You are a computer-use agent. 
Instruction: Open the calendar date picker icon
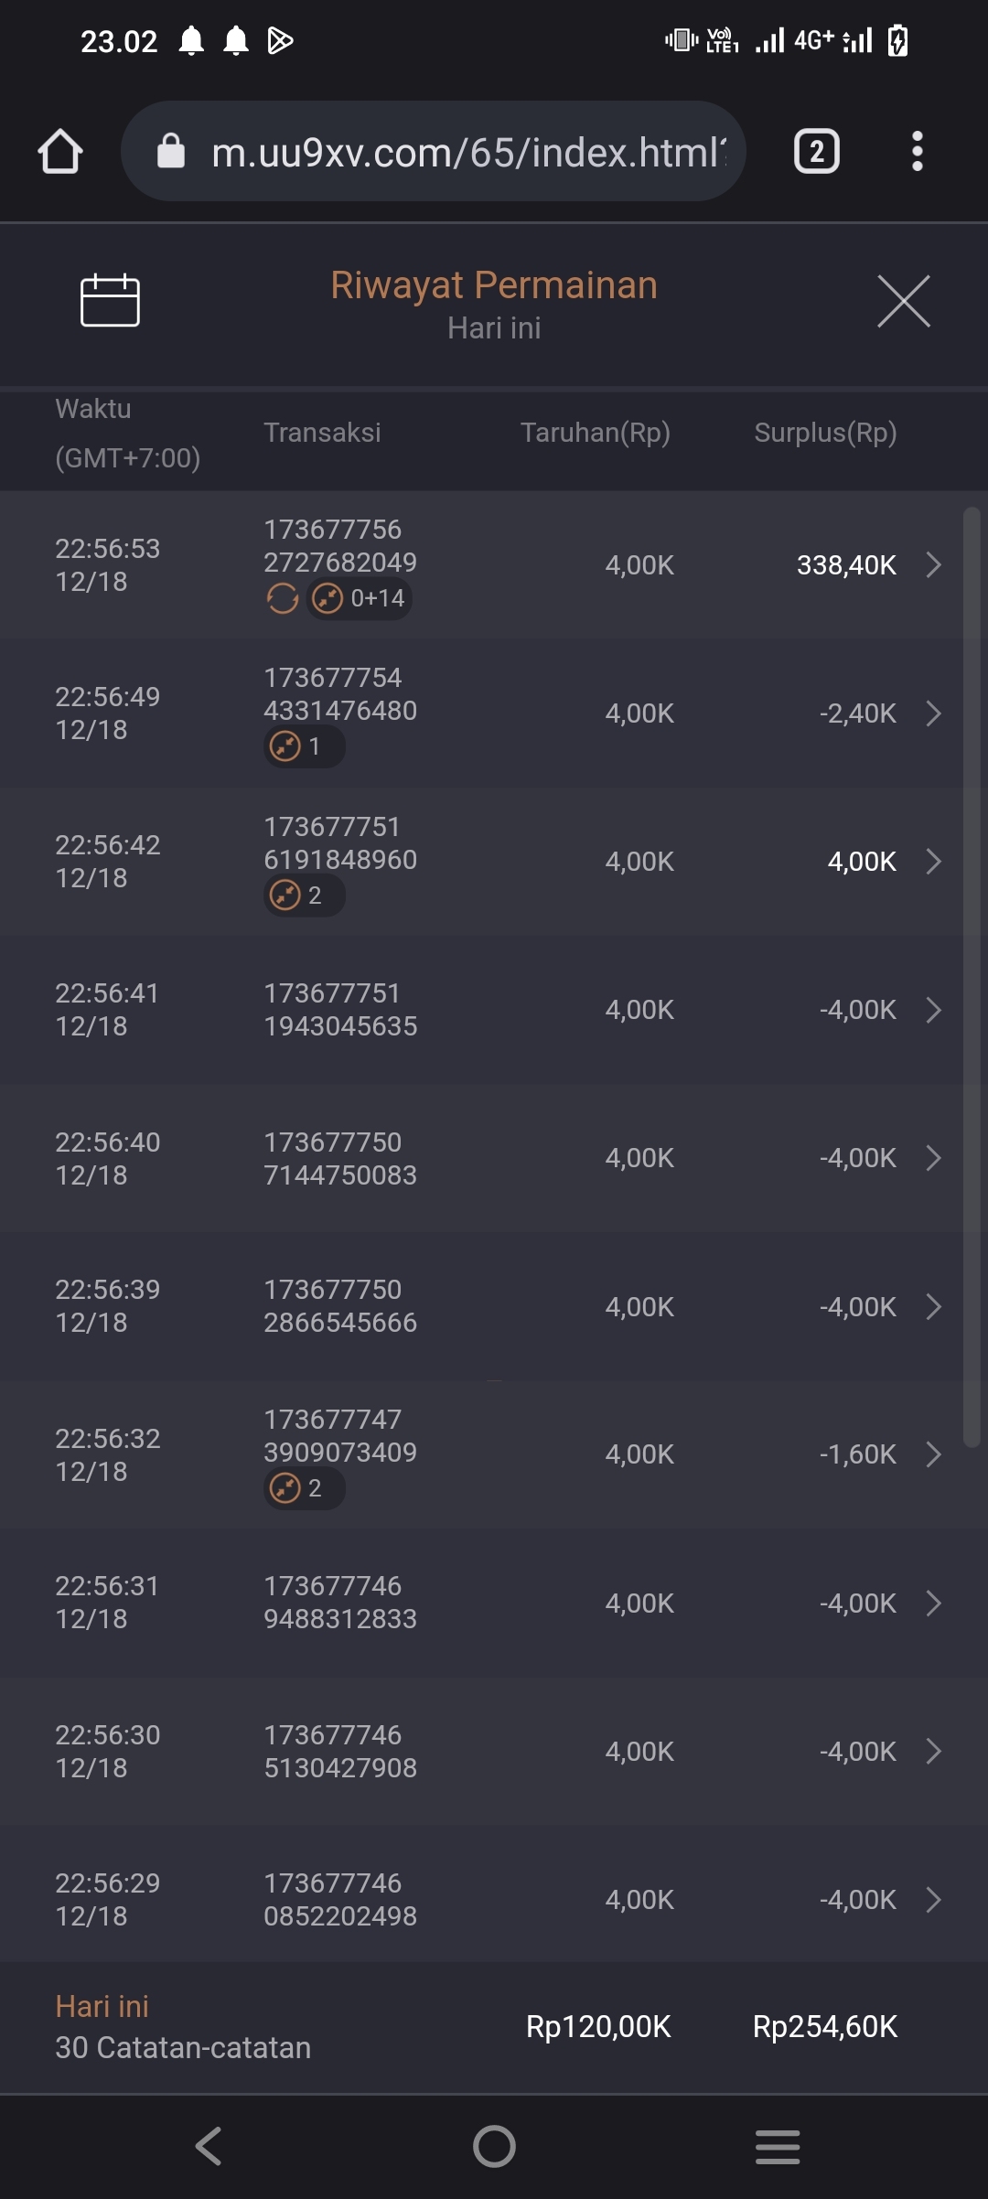pos(110,301)
